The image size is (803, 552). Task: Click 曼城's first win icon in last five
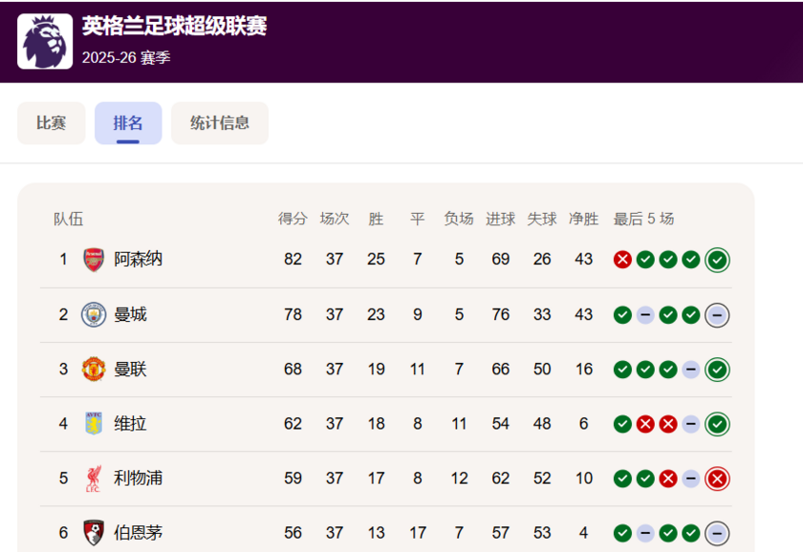pyautogui.click(x=622, y=315)
